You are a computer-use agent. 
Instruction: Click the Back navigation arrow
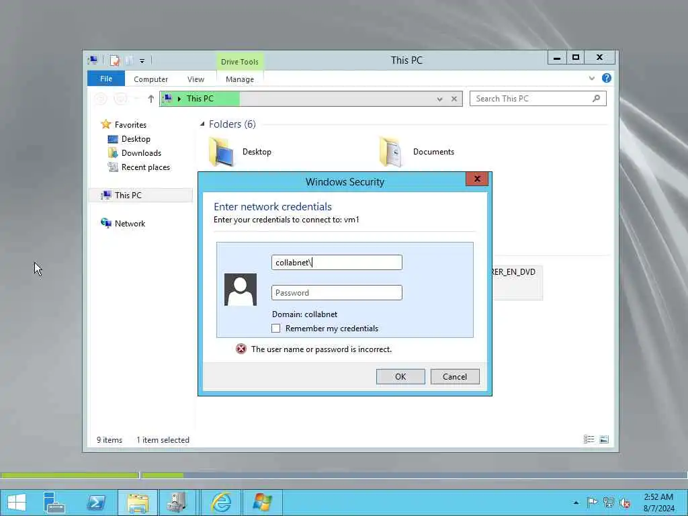101,99
